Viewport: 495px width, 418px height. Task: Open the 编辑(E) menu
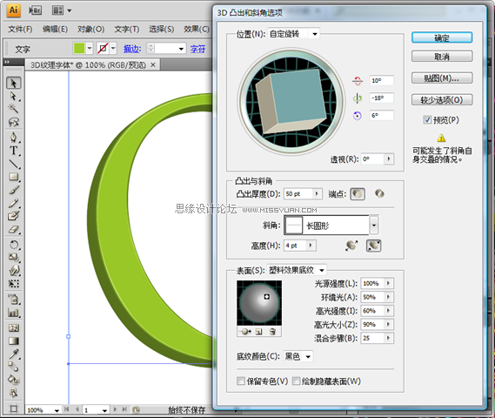(56, 29)
